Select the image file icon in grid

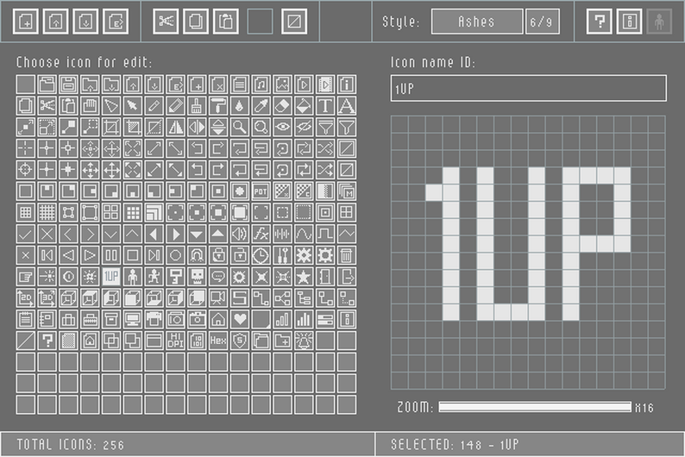[282, 85]
